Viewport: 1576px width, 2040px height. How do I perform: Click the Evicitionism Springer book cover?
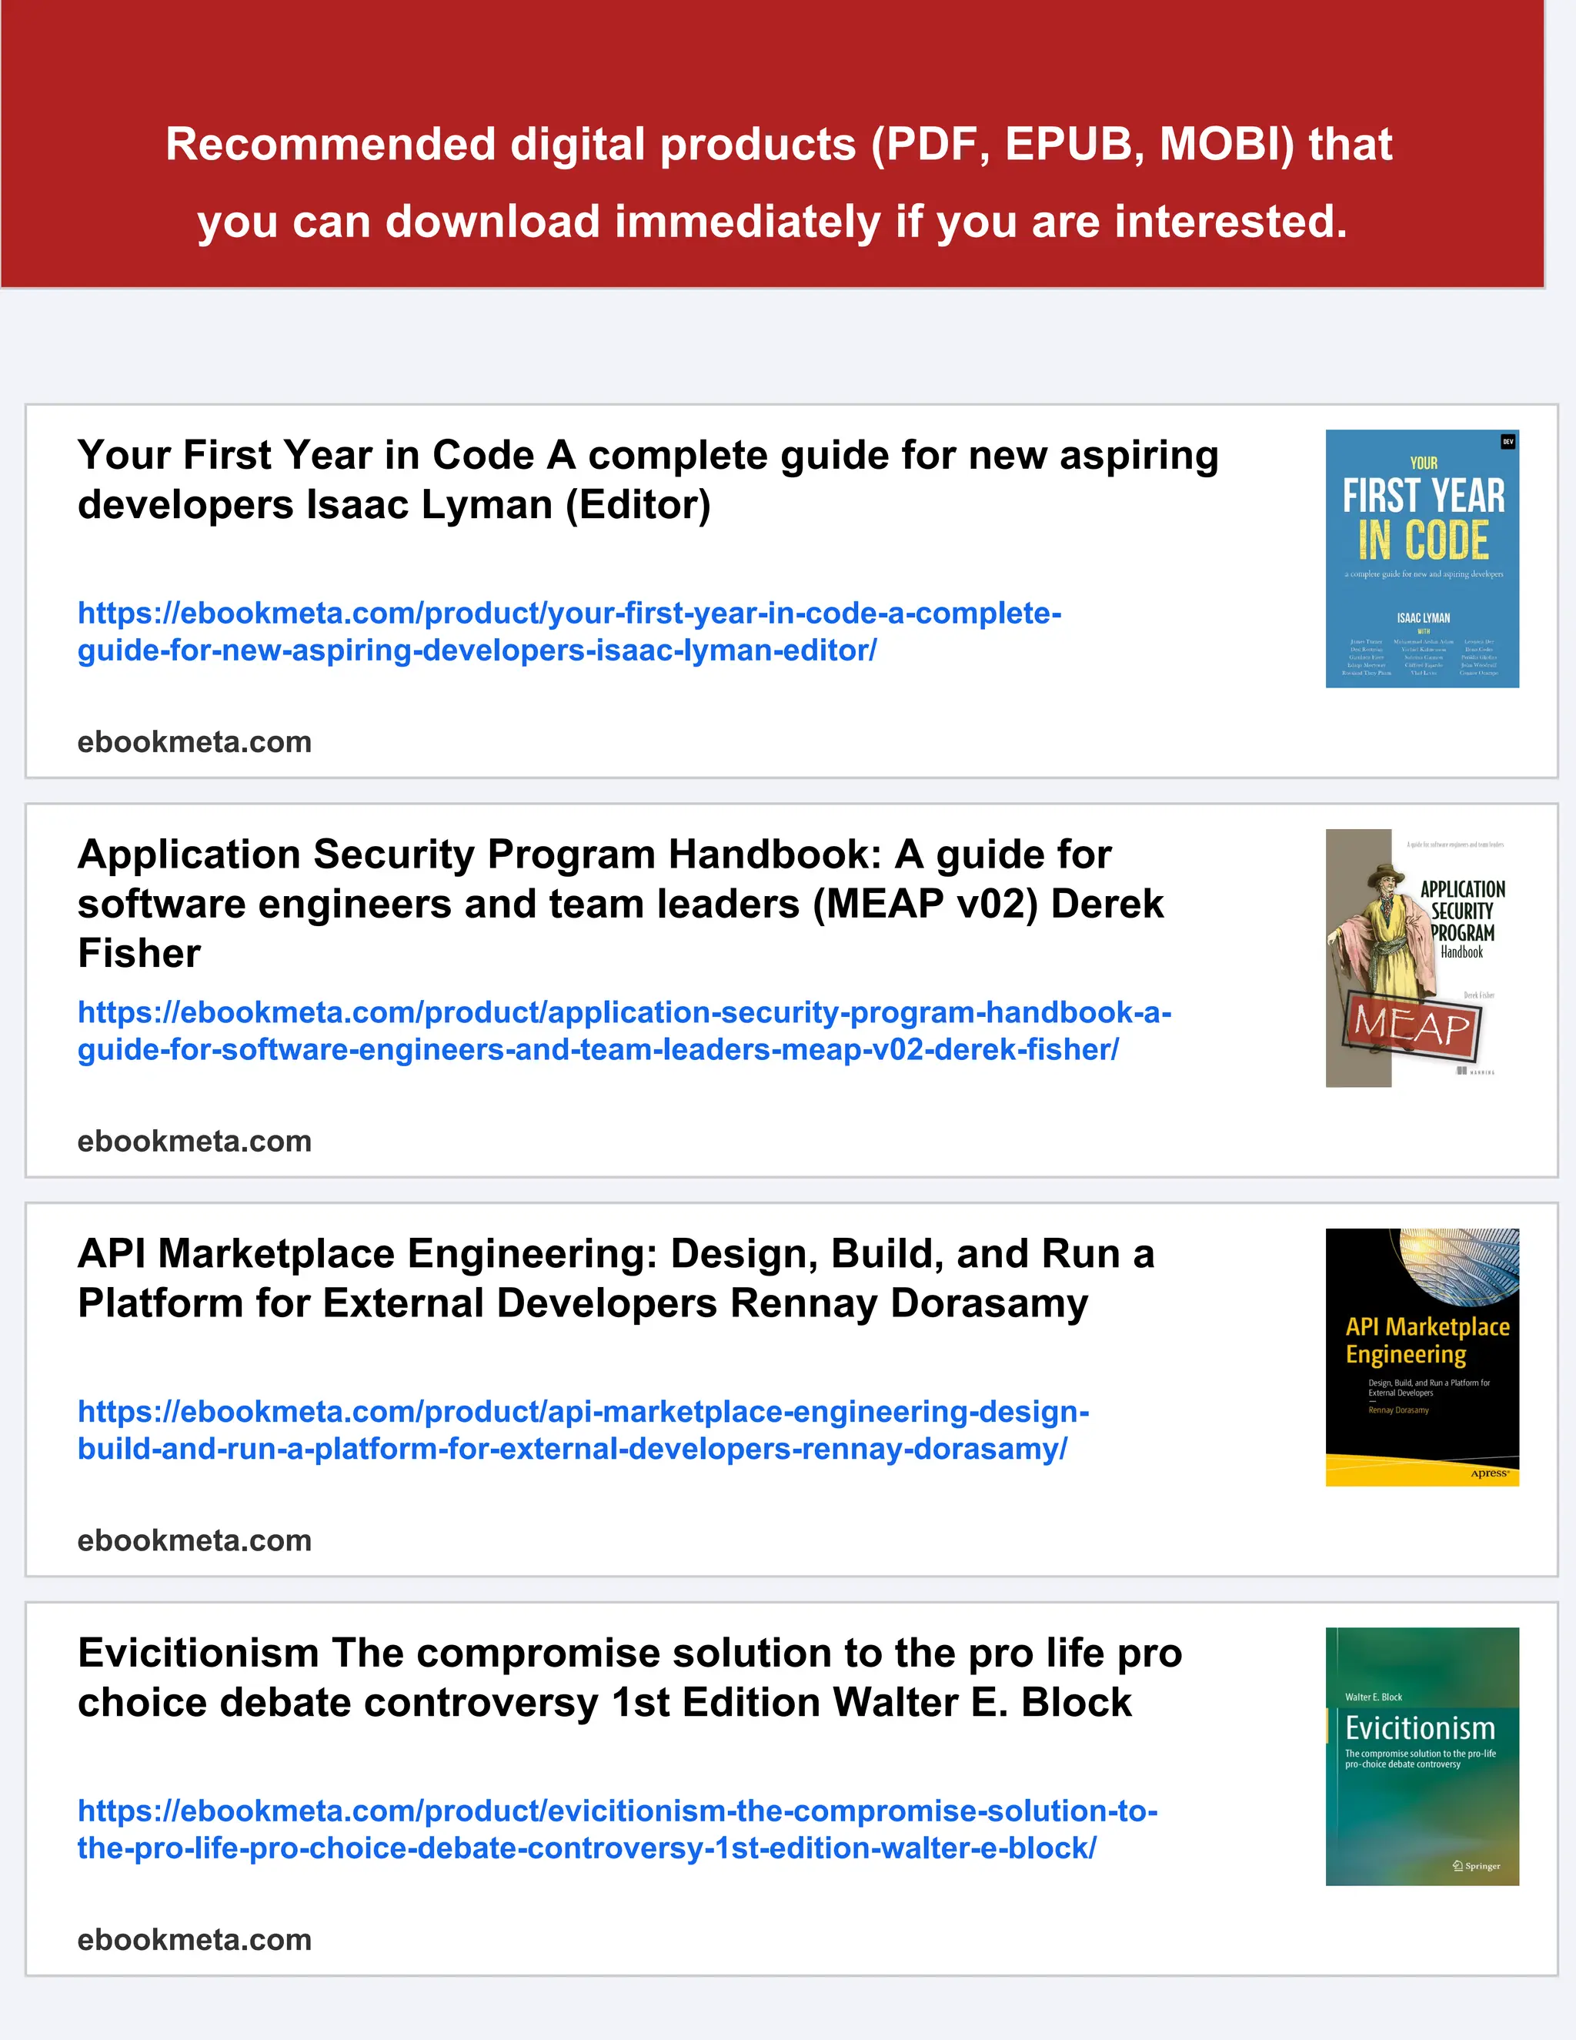pos(1422,1756)
